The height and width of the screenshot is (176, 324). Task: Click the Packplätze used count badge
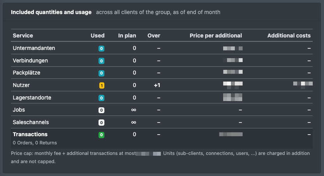point(101,73)
